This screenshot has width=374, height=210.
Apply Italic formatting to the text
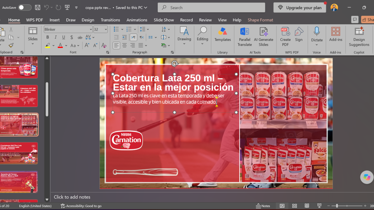coord(56,37)
